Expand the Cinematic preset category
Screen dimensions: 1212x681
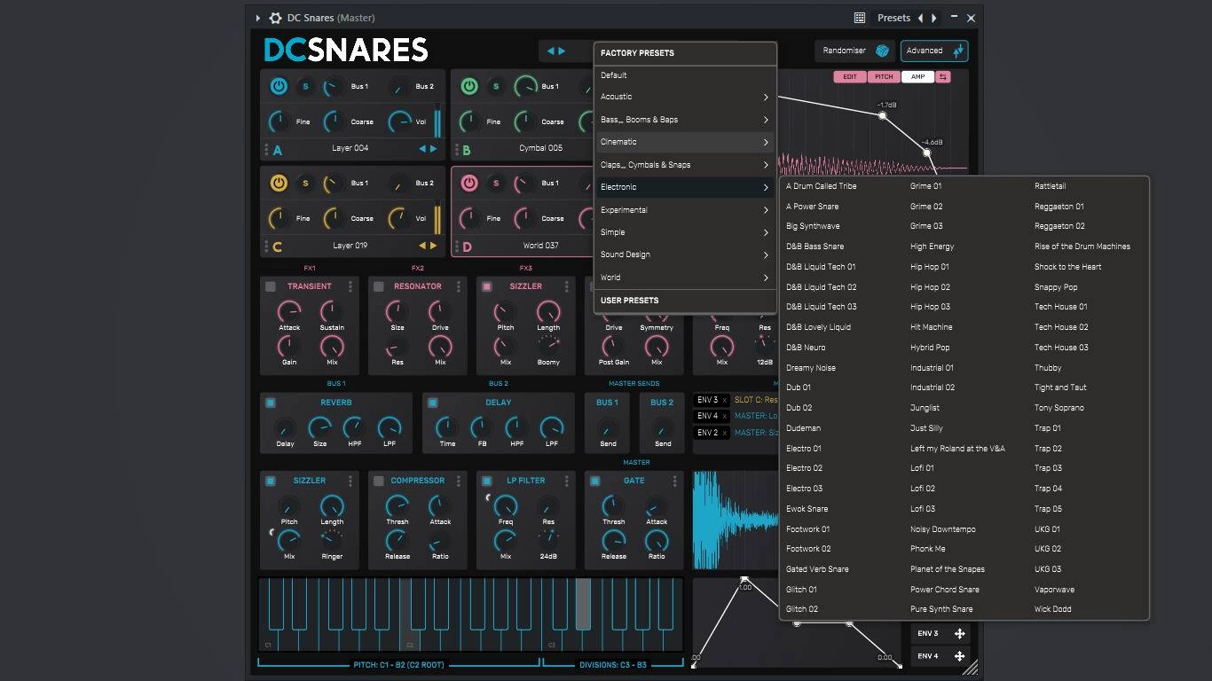685,142
